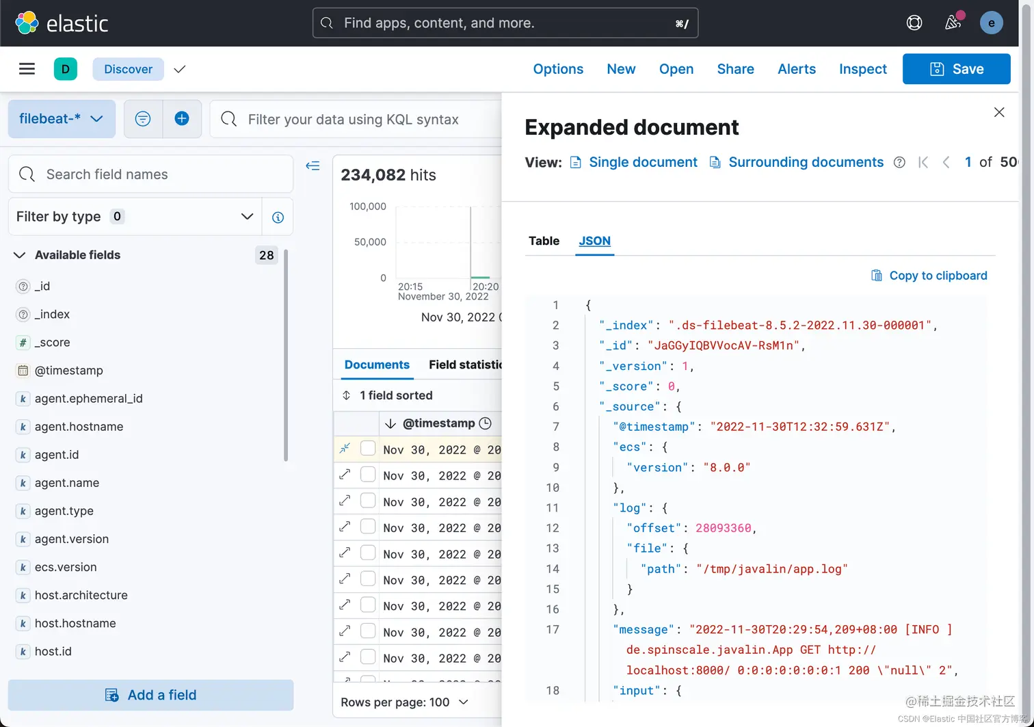Open the filebeat-* data view dropdown
The height and width of the screenshot is (727, 1034).
[62, 119]
